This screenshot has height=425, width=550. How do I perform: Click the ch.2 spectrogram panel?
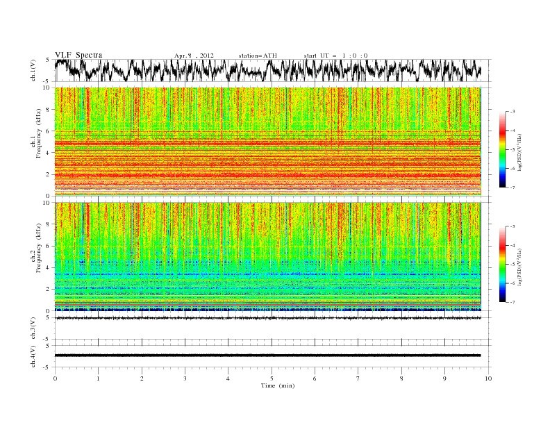point(267,257)
